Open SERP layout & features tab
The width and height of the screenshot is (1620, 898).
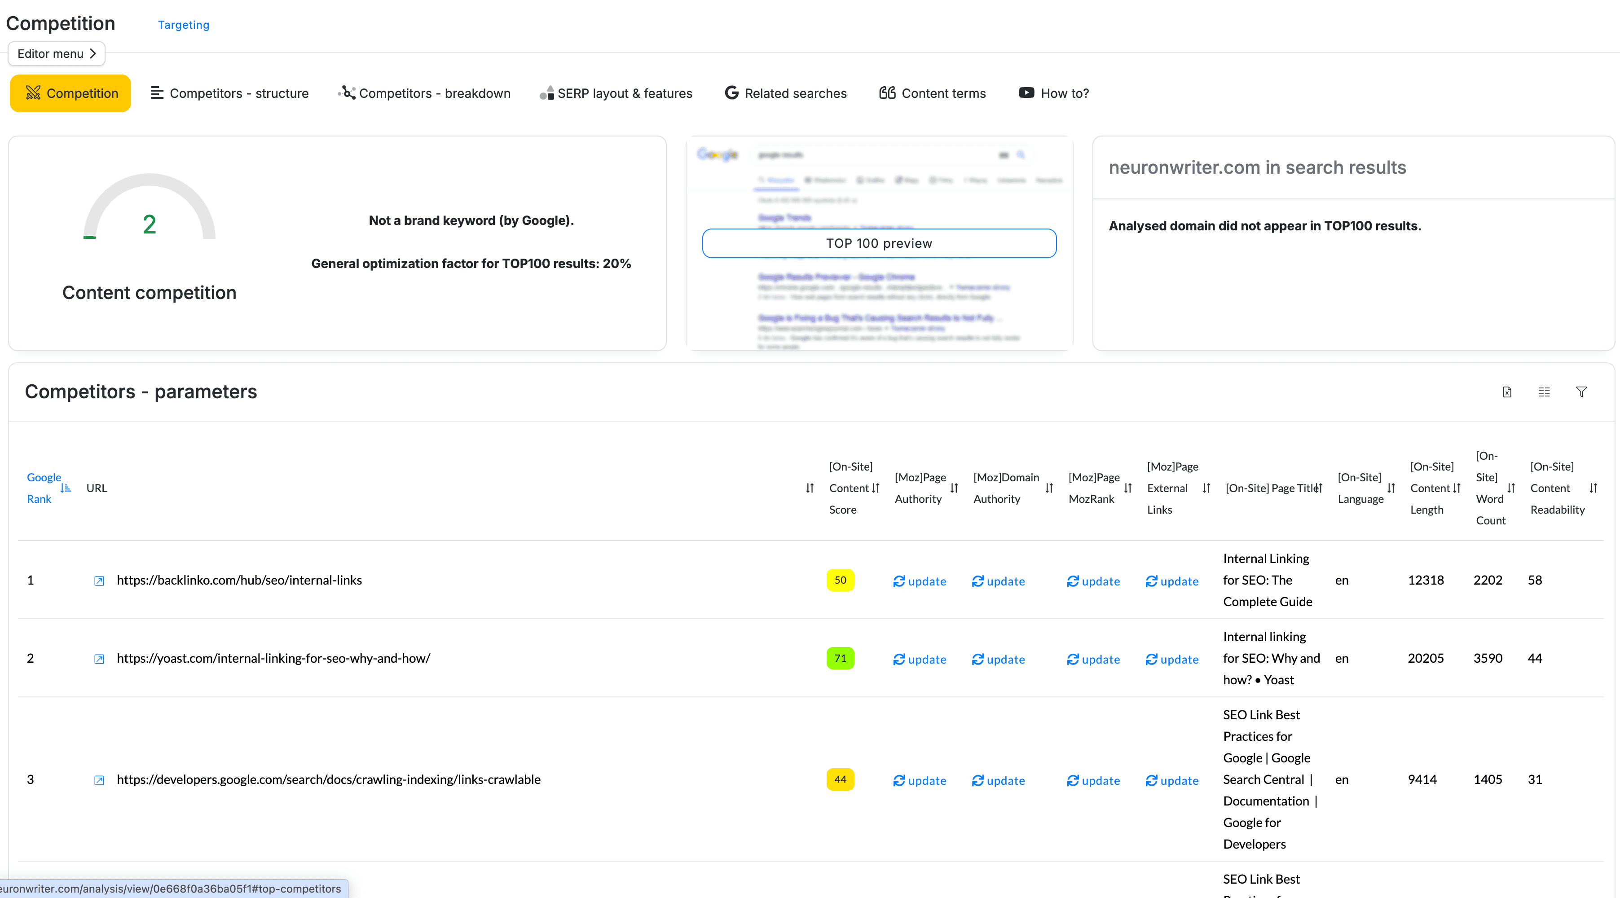[x=616, y=93]
